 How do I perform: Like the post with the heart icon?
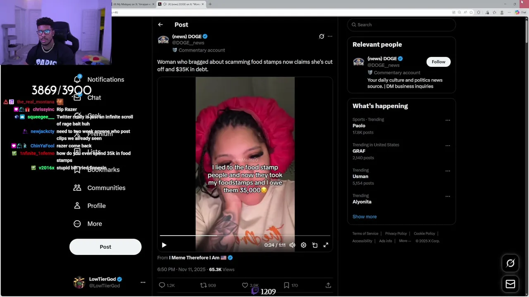click(x=245, y=285)
